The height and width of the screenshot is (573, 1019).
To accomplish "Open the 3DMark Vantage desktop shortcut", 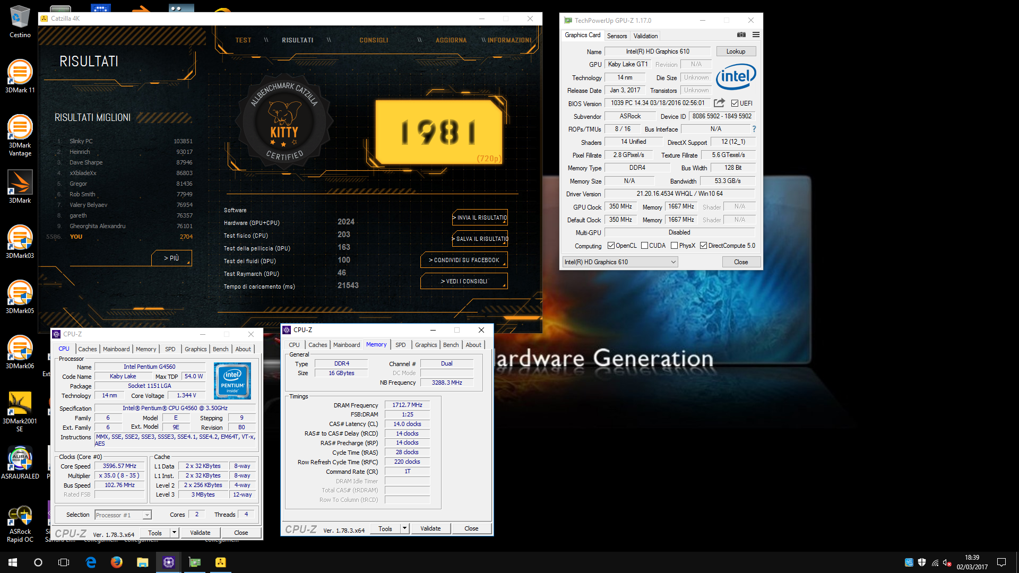I will (20, 135).
